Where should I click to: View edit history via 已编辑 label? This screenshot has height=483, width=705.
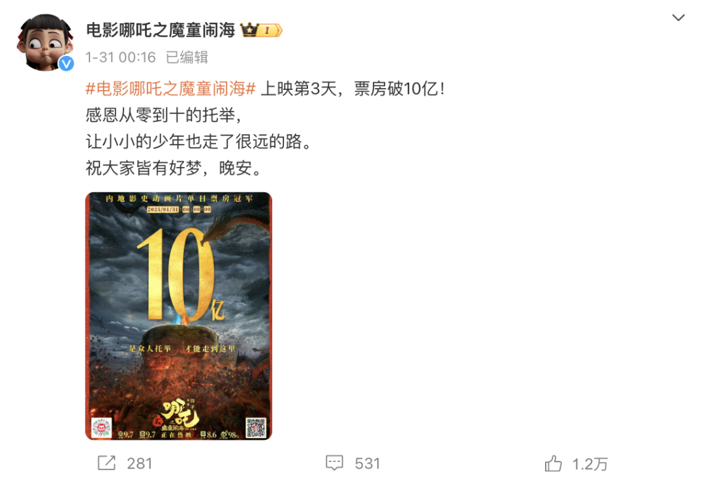click(187, 57)
